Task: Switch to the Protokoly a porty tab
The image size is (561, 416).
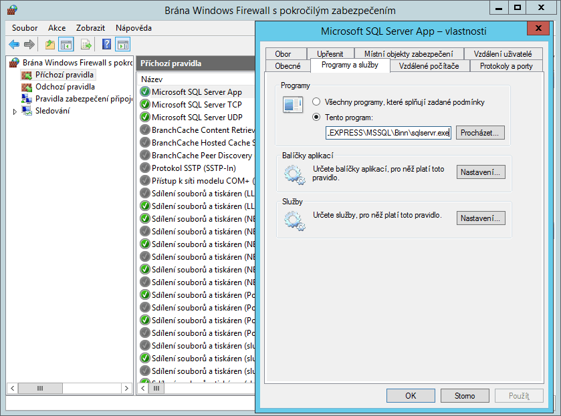Action: [x=506, y=66]
